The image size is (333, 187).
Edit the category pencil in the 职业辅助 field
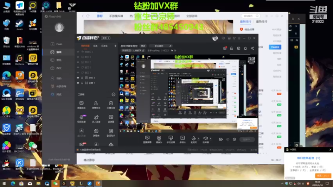tap(170, 46)
